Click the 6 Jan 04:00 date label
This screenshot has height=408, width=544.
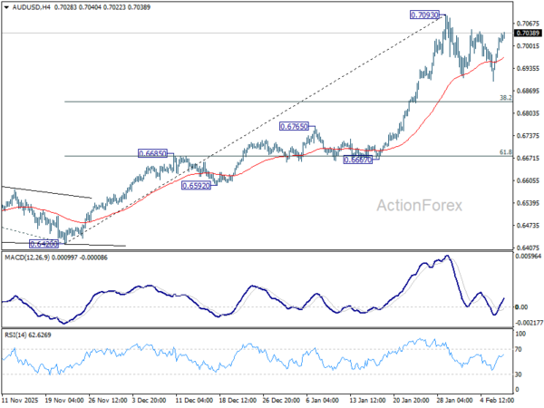323,401
